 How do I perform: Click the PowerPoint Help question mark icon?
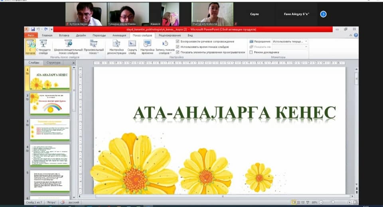pyautogui.click(x=355, y=35)
